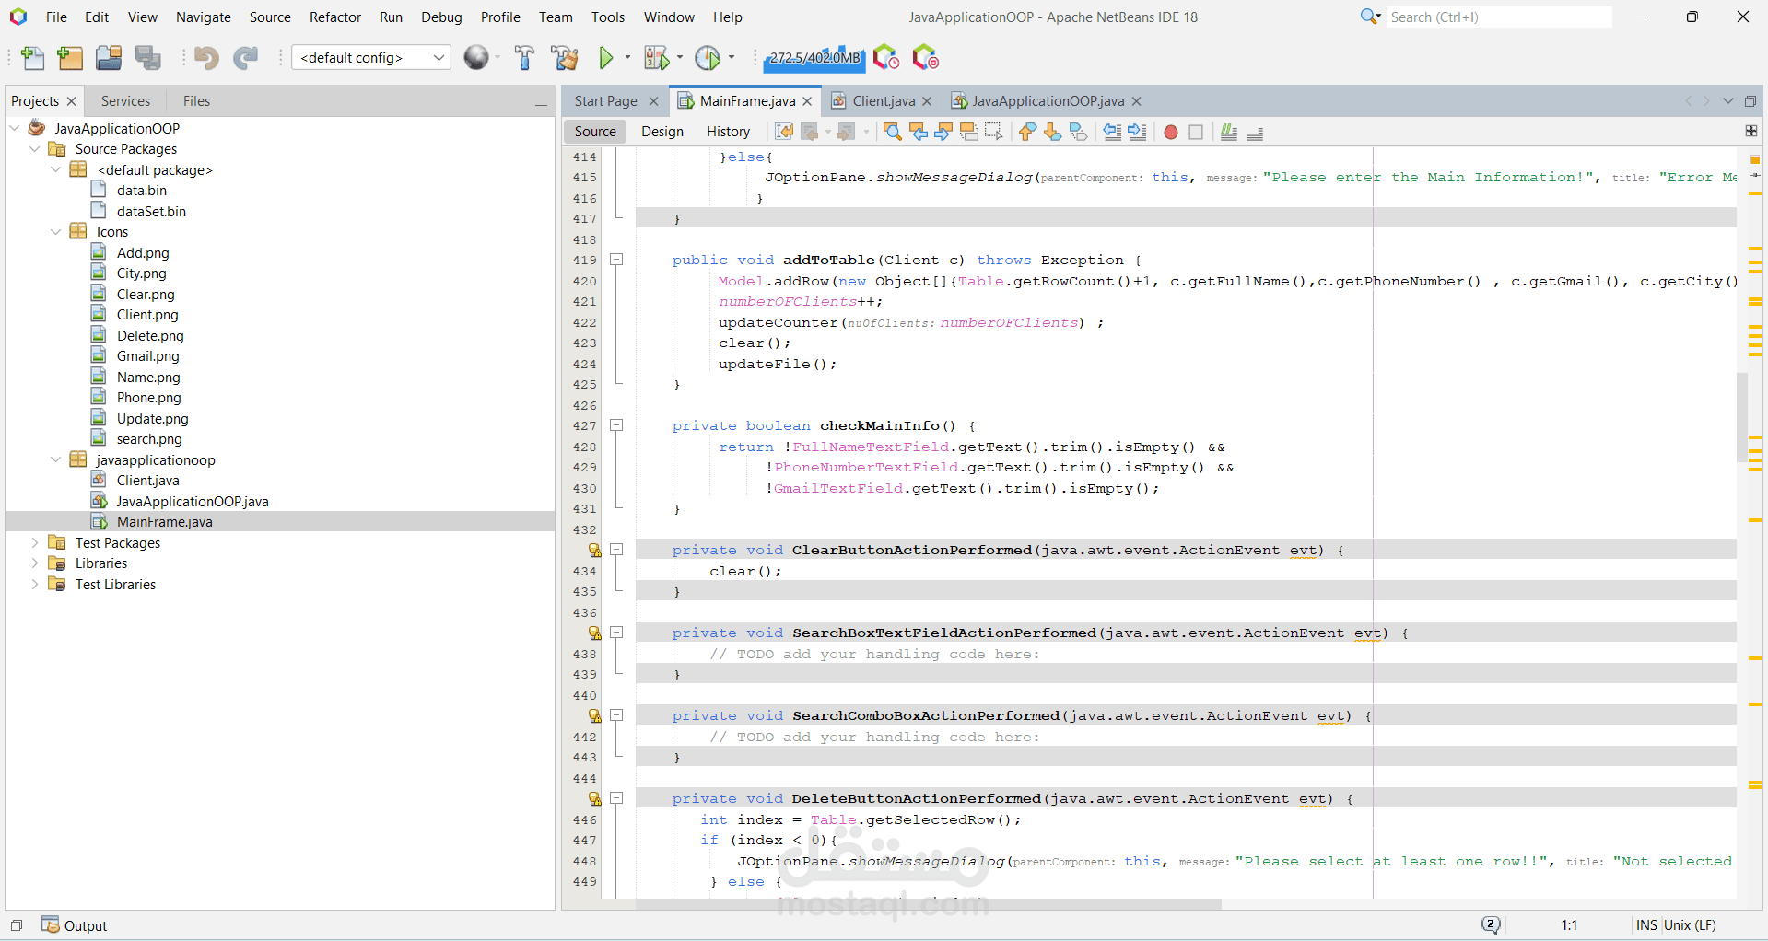The width and height of the screenshot is (1768, 941).
Task: Collapse the addToTable method code fold
Action: (x=616, y=260)
